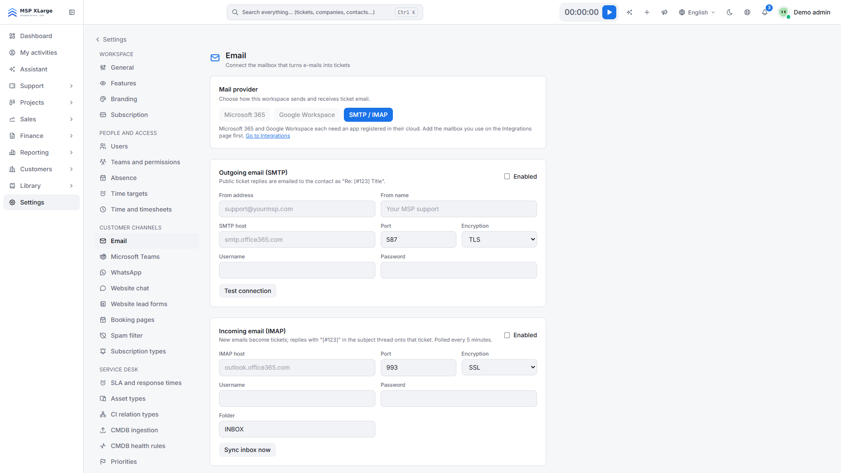The width and height of the screenshot is (841, 473).
Task: Go to Dashboard
Action: [x=42, y=36]
